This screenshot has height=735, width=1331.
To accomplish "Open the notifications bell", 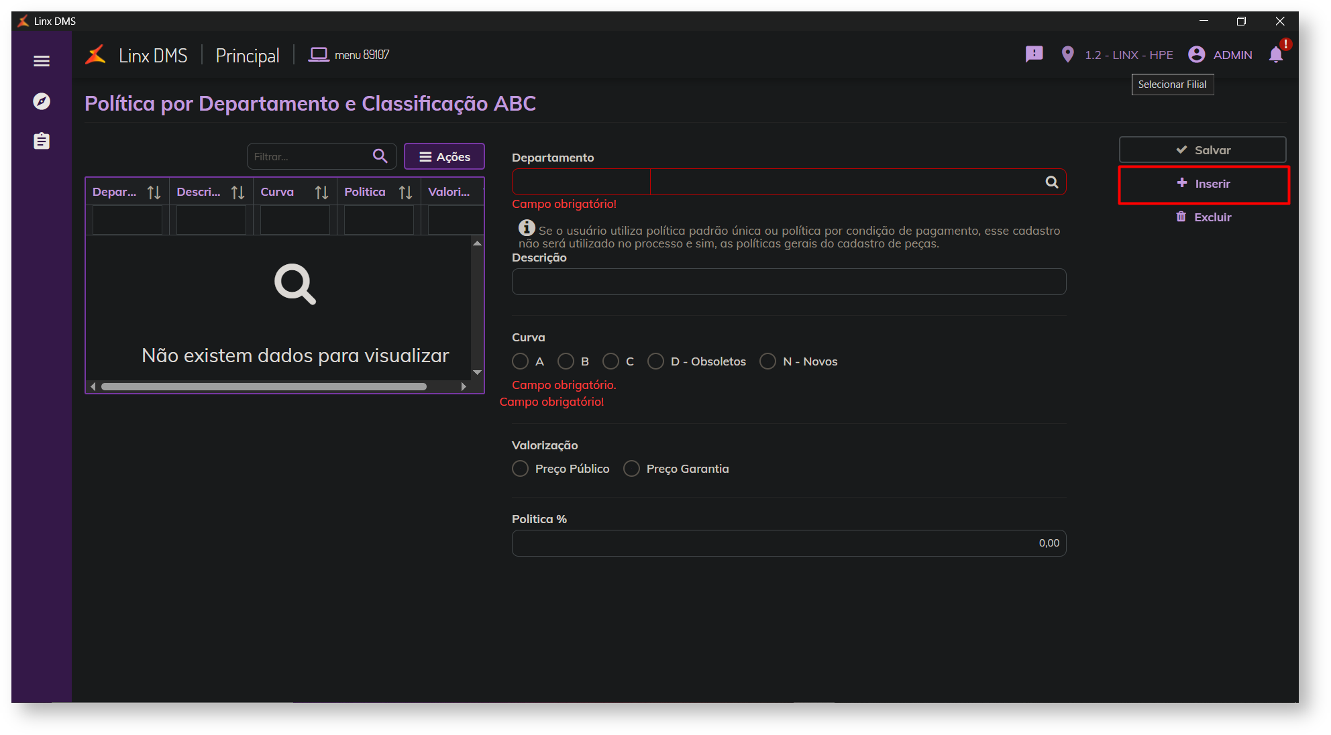I will pyautogui.click(x=1275, y=55).
